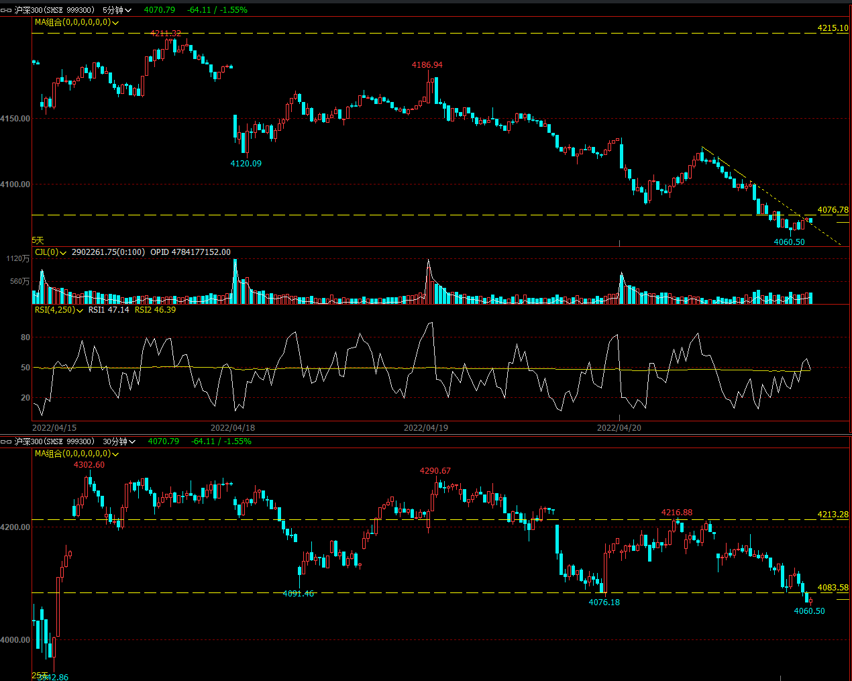This screenshot has height=681, width=852.
Task: Click the 4083.58 horizontal line label
Action: pos(833,588)
